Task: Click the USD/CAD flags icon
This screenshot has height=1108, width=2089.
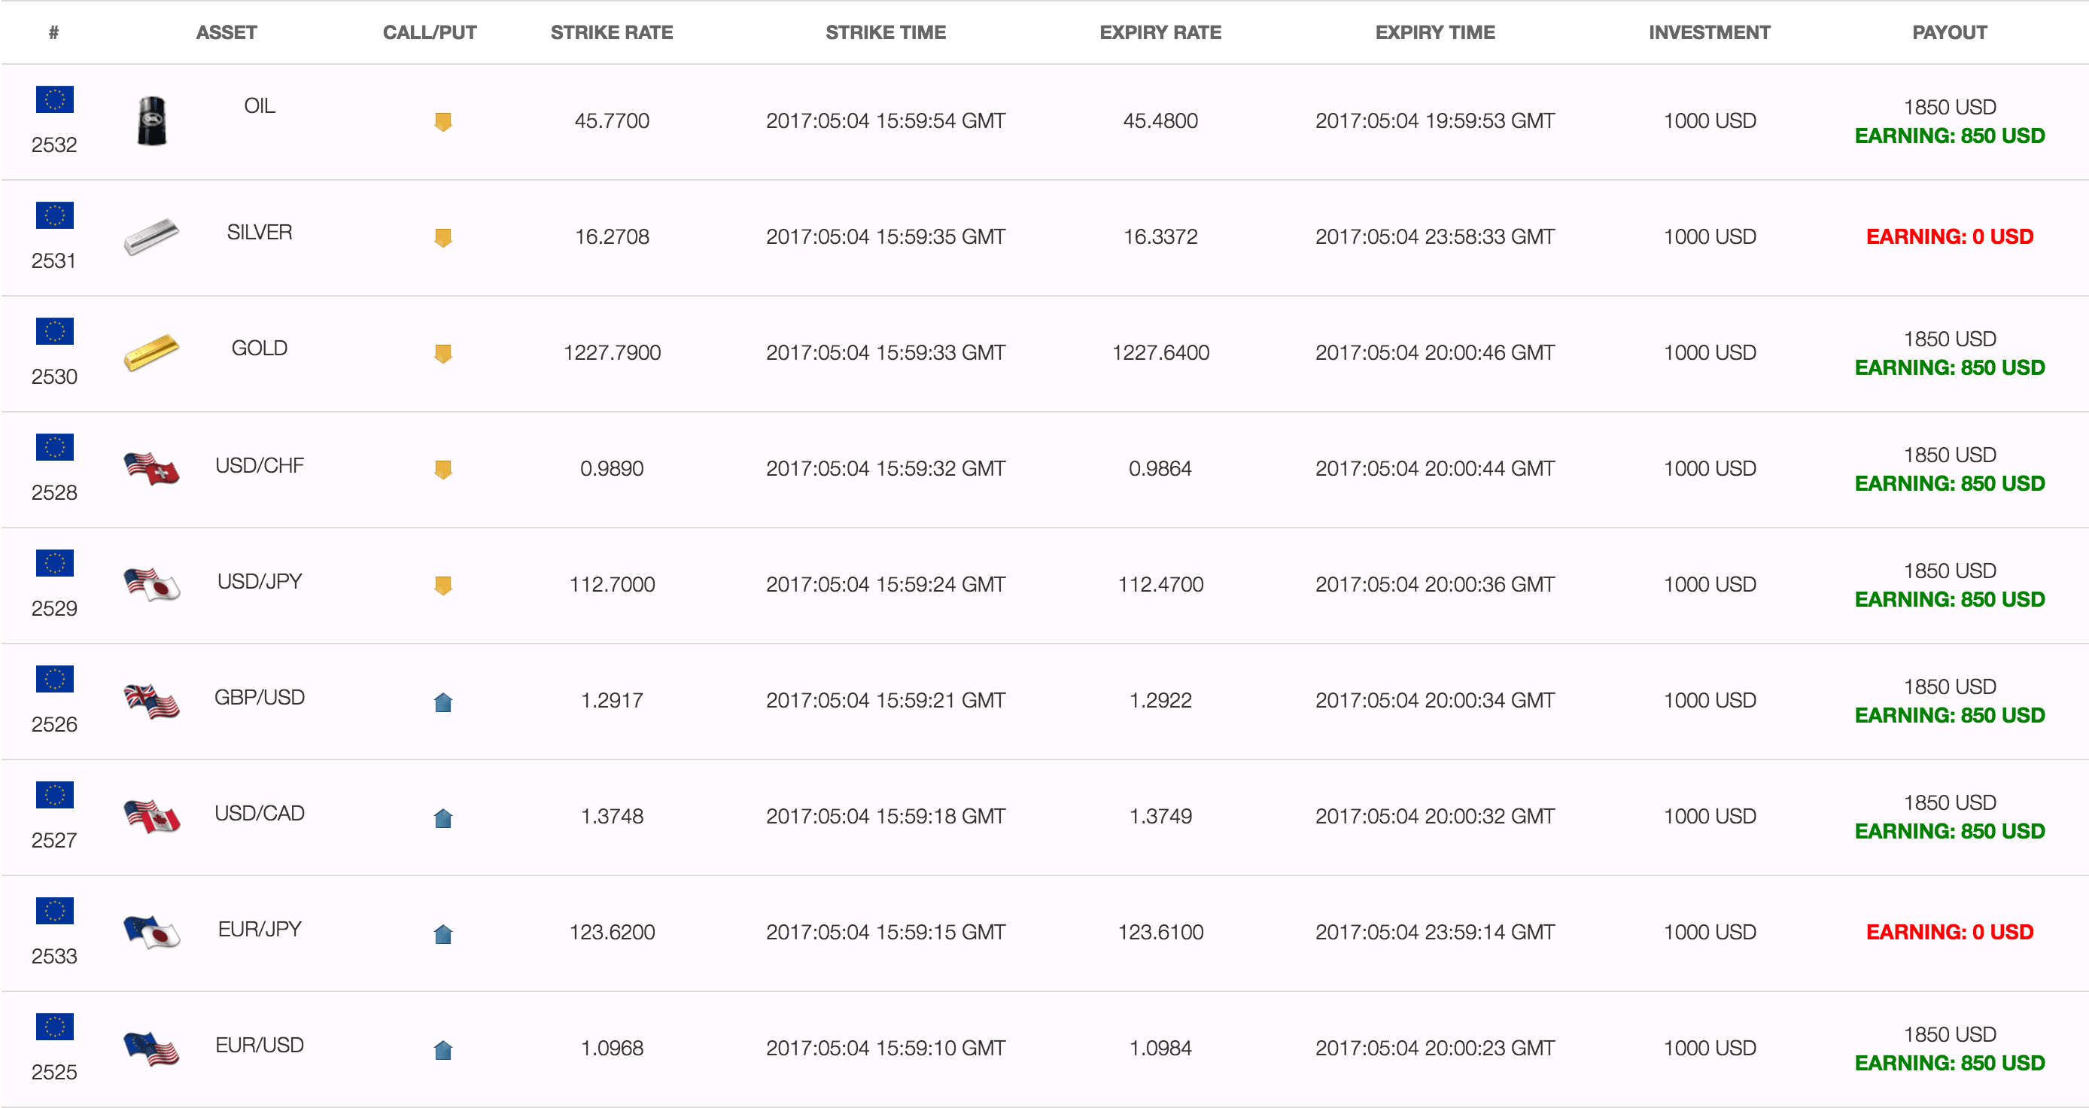Action: [152, 816]
